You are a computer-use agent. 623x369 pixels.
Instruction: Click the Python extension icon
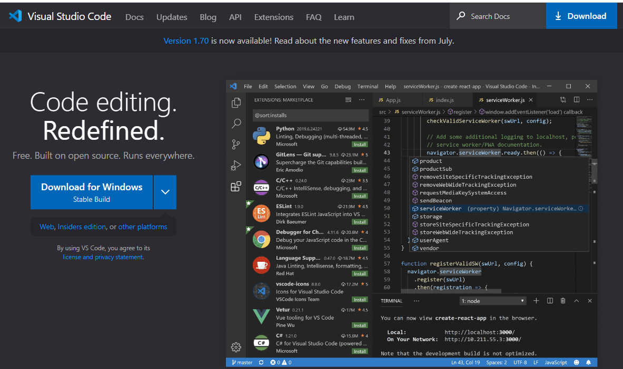(x=261, y=136)
